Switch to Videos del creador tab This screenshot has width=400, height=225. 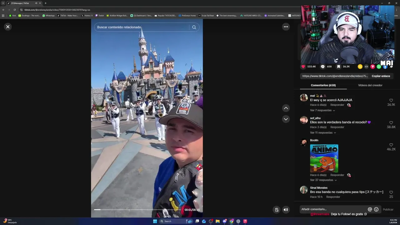[370, 85]
